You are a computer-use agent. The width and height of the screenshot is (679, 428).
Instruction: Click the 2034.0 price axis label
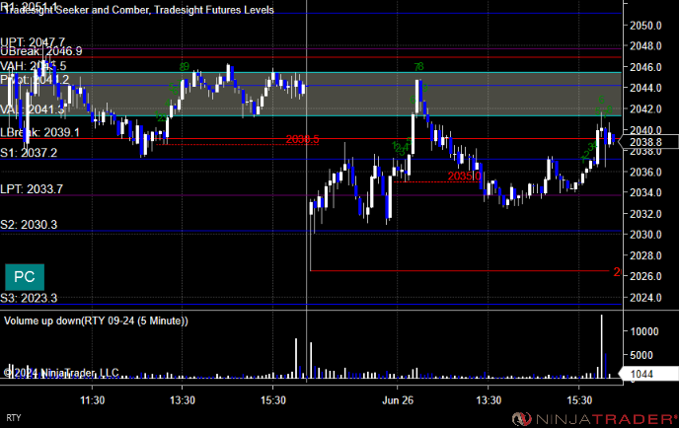click(x=645, y=192)
